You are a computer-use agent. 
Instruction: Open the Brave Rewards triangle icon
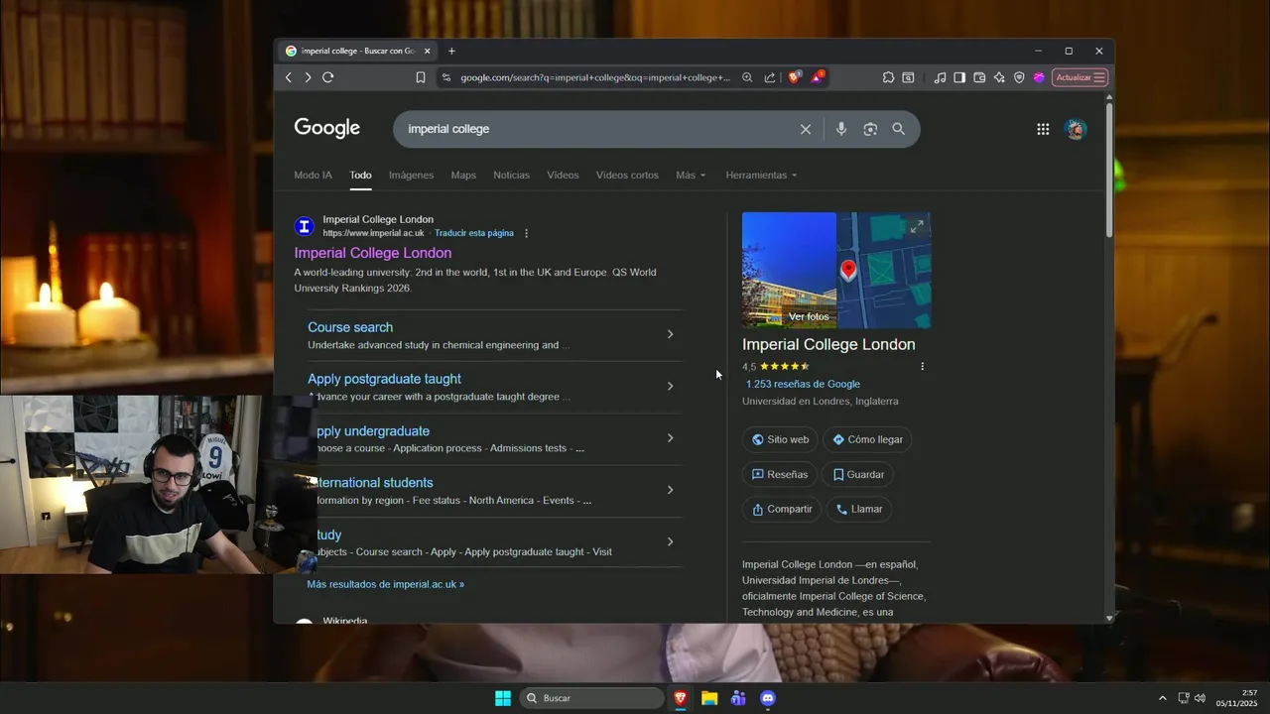click(x=818, y=76)
